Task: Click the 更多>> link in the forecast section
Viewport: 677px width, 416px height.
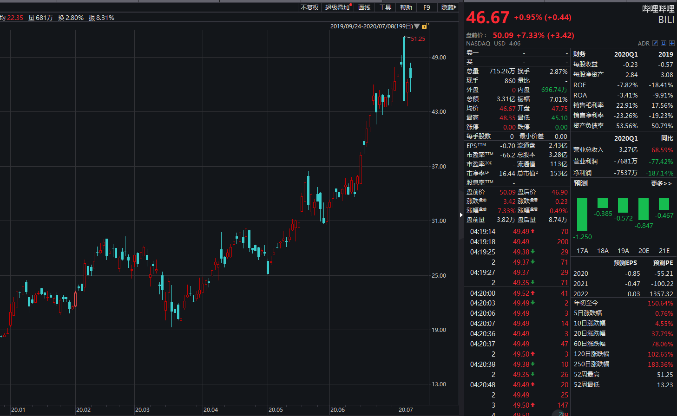Action: [x=661, y=183]
